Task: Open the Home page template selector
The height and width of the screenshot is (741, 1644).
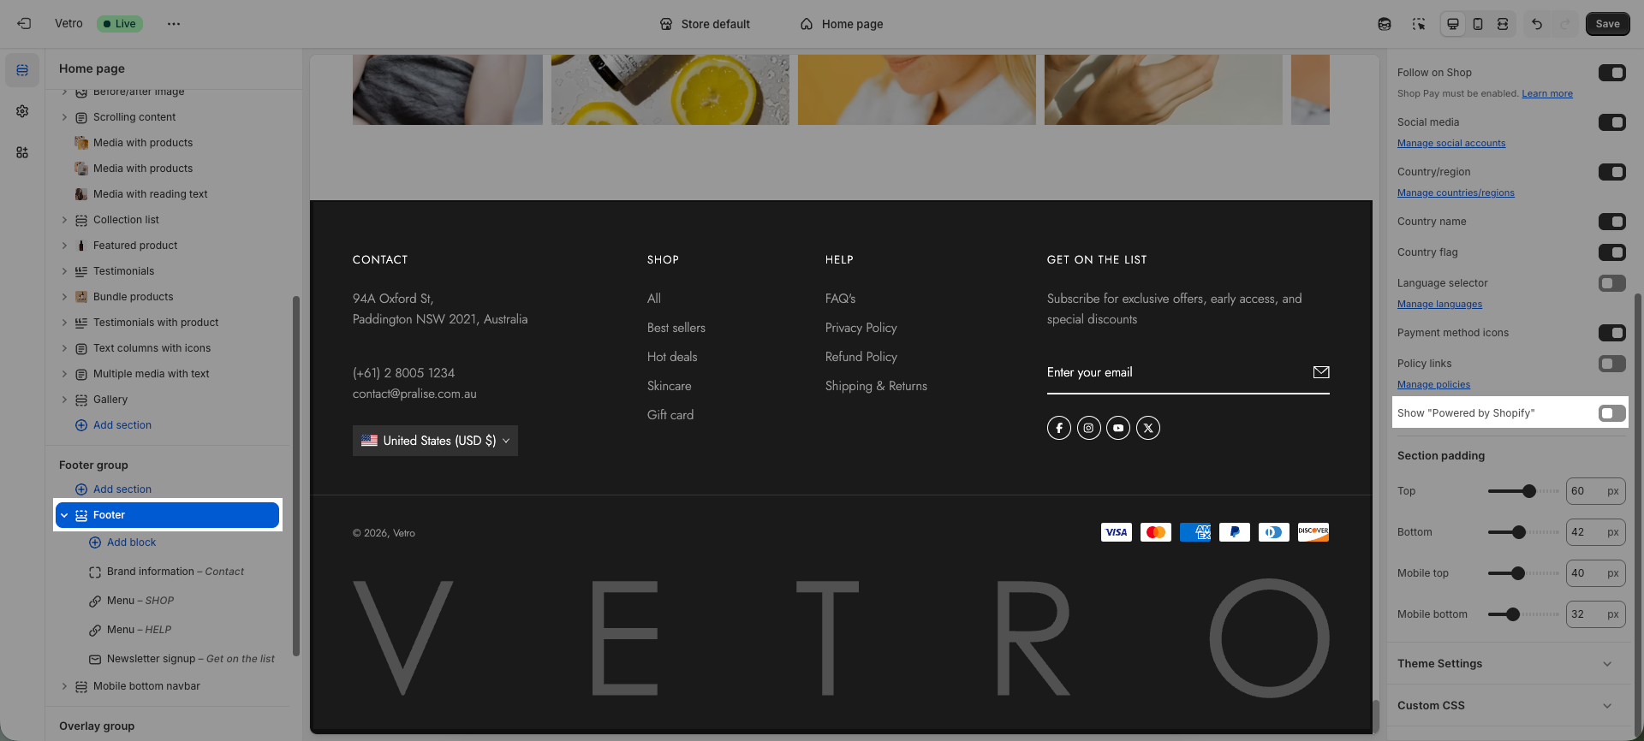Action: (x=842, y=24)
